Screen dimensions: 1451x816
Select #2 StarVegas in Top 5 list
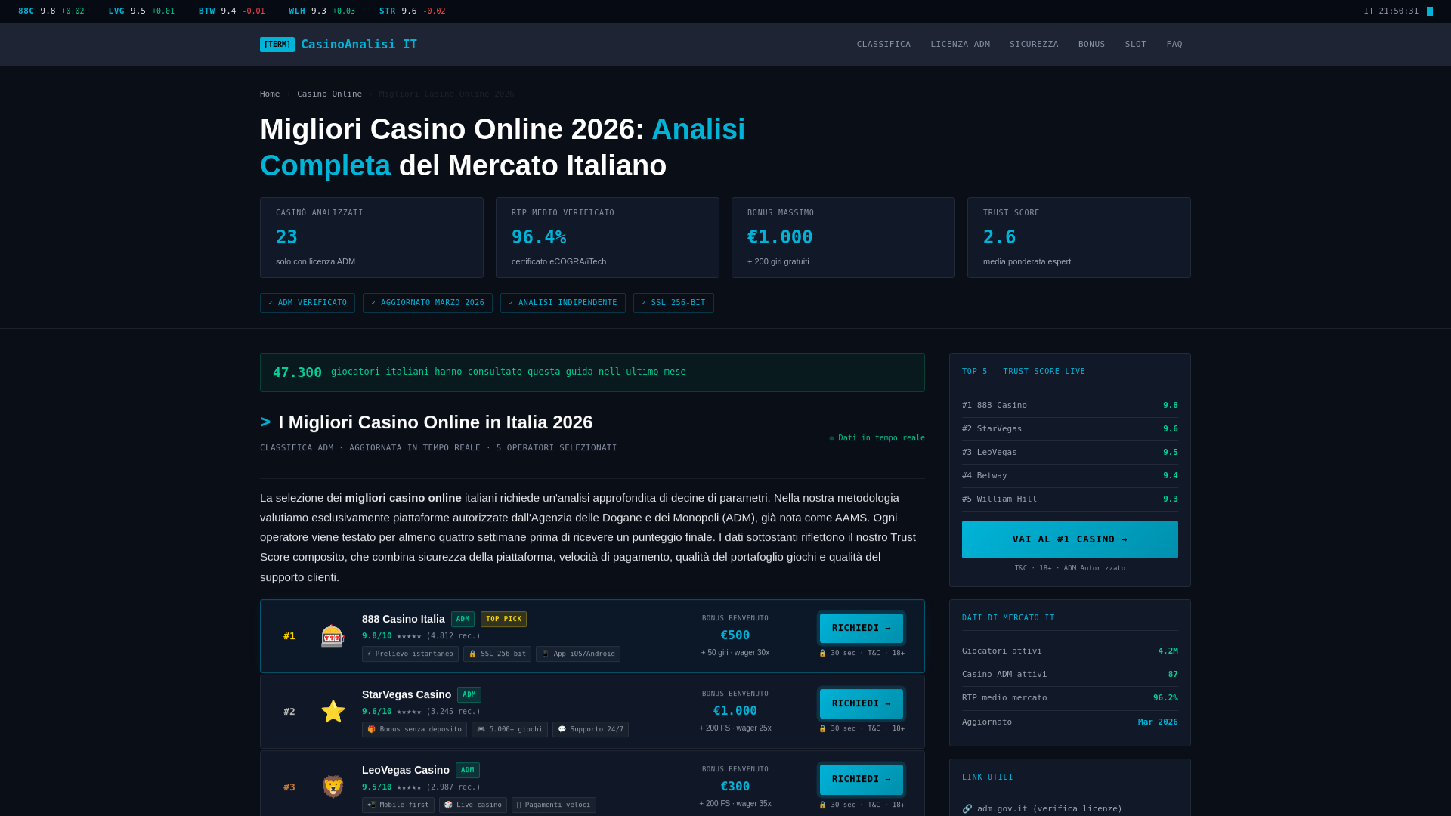[x=1069, y=429]
